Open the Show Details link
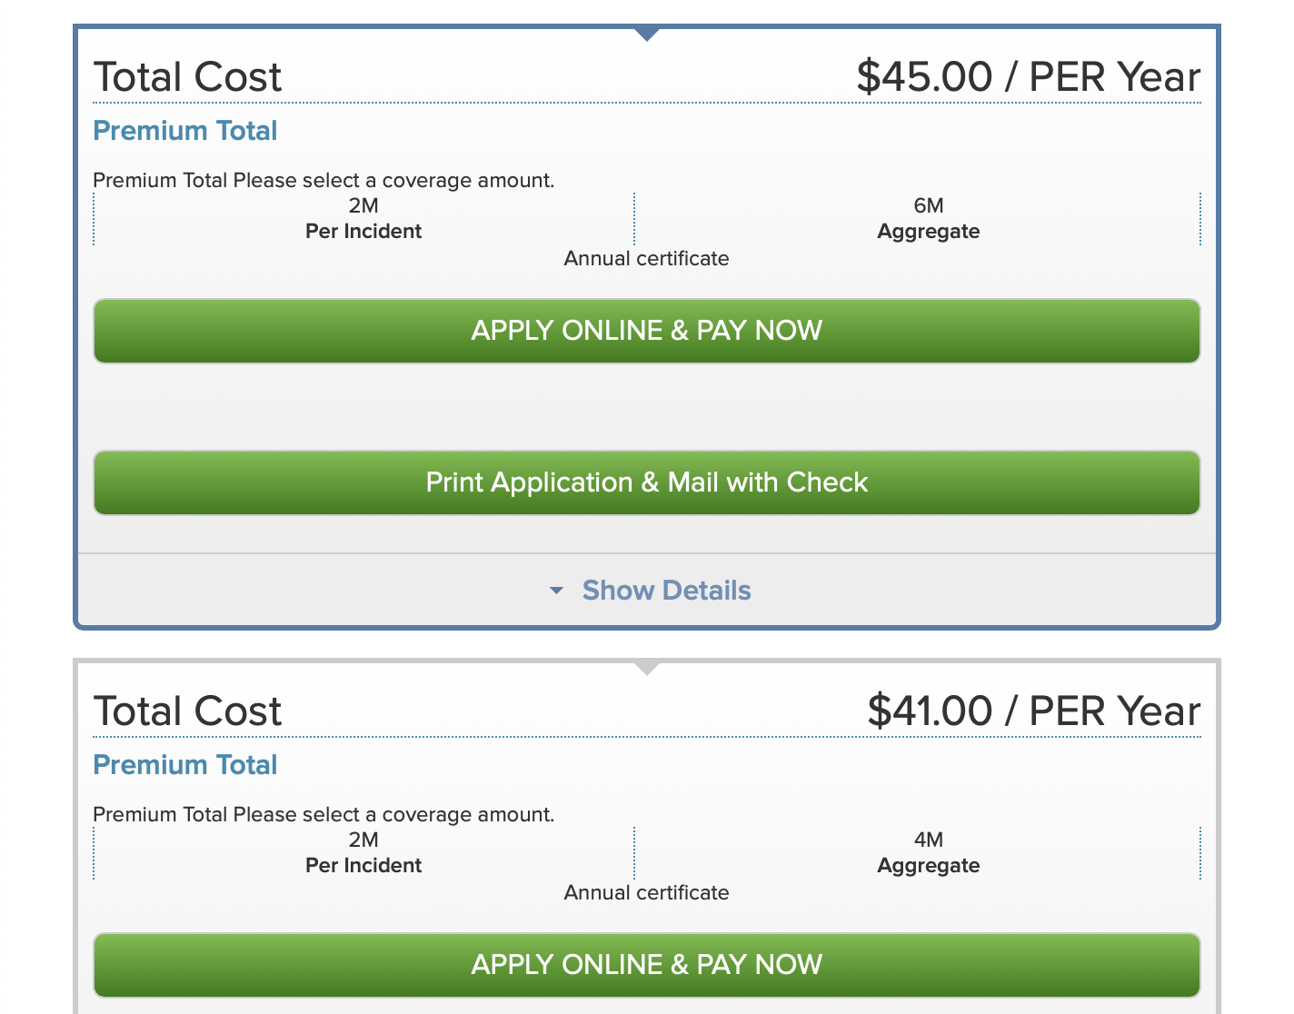 tap(666, 591)
